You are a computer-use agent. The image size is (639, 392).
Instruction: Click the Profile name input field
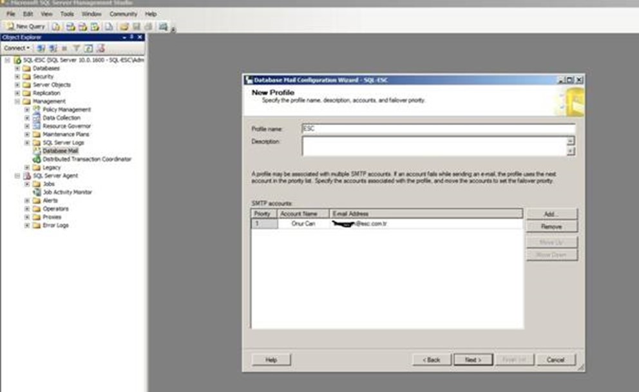439,129
